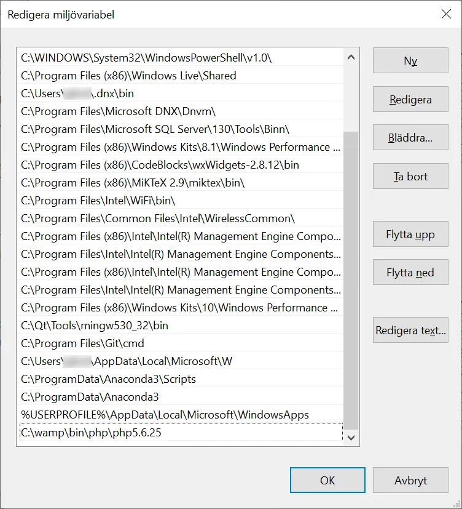Open the Bläddra... folder browser

[x=410, y=137]
